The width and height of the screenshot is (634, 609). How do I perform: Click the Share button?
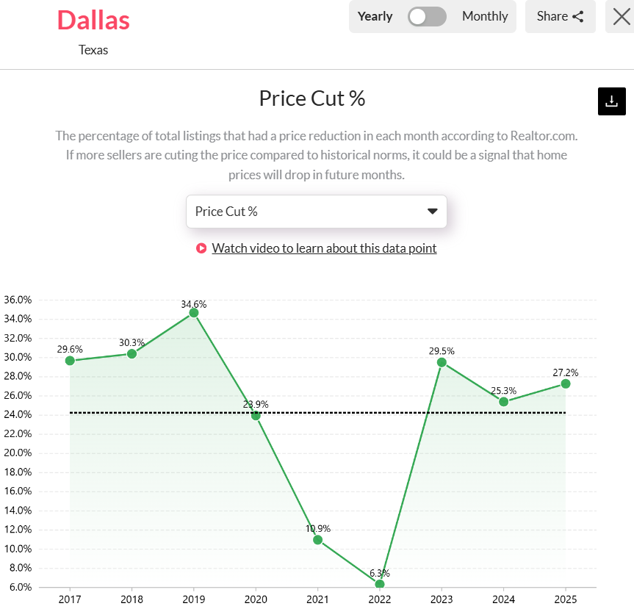click(560, 16)
